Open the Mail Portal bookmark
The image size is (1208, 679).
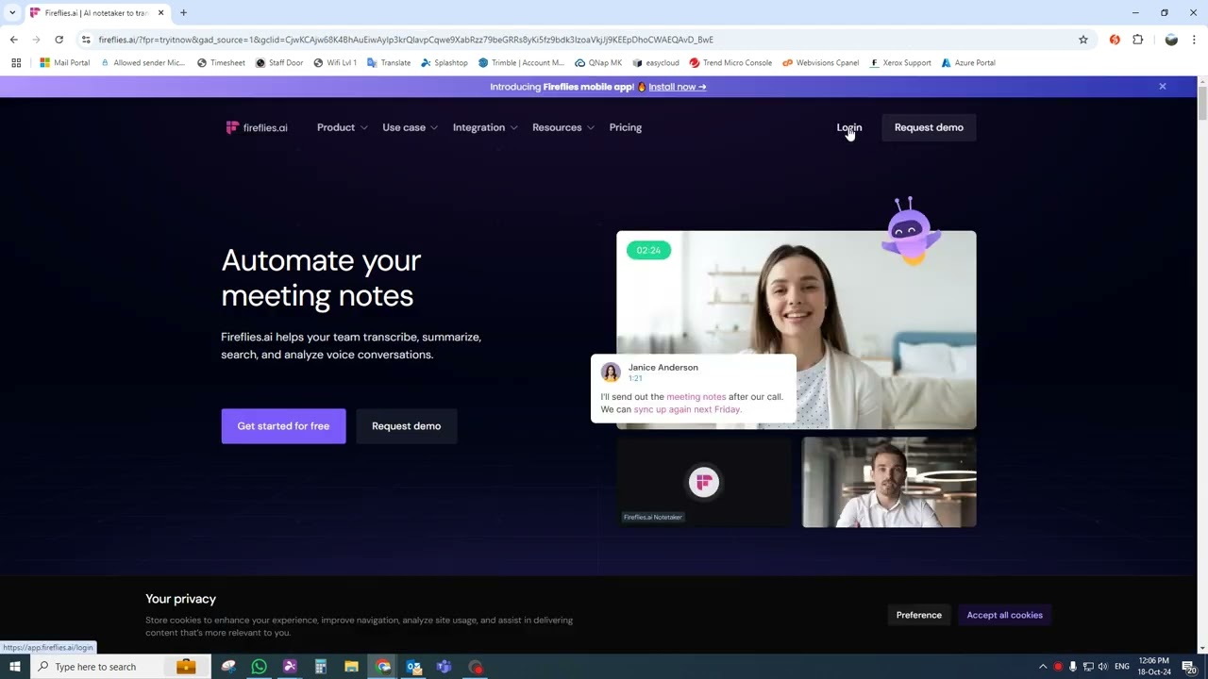click(65, 63)
